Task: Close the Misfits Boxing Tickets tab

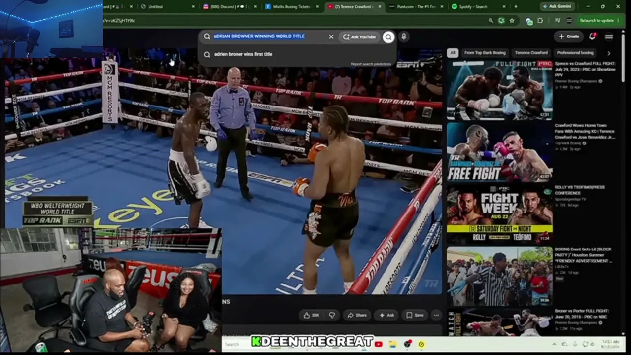Action: (x=317, y=6)
